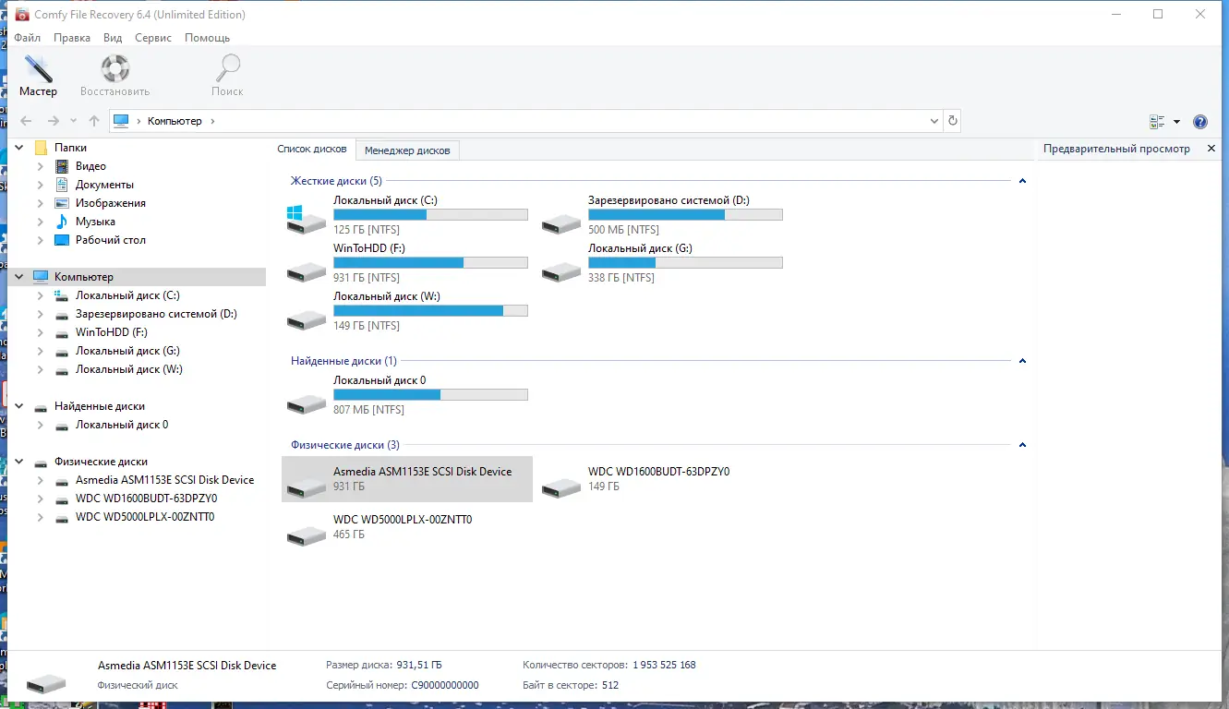This screenshot has height=709, width=1229.
Task: Navigate up one level arrow
Action: (94, 121)
